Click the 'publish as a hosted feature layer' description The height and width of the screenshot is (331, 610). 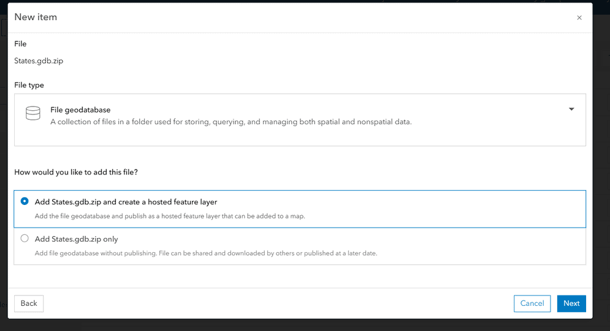pos(170,216)
